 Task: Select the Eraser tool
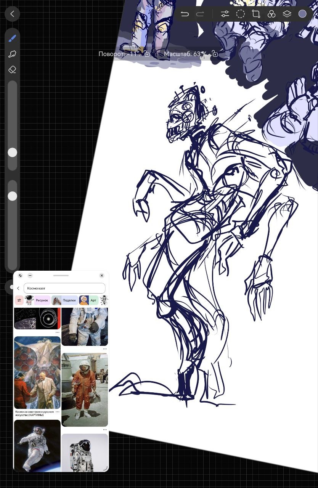click(x=12, y=69)
